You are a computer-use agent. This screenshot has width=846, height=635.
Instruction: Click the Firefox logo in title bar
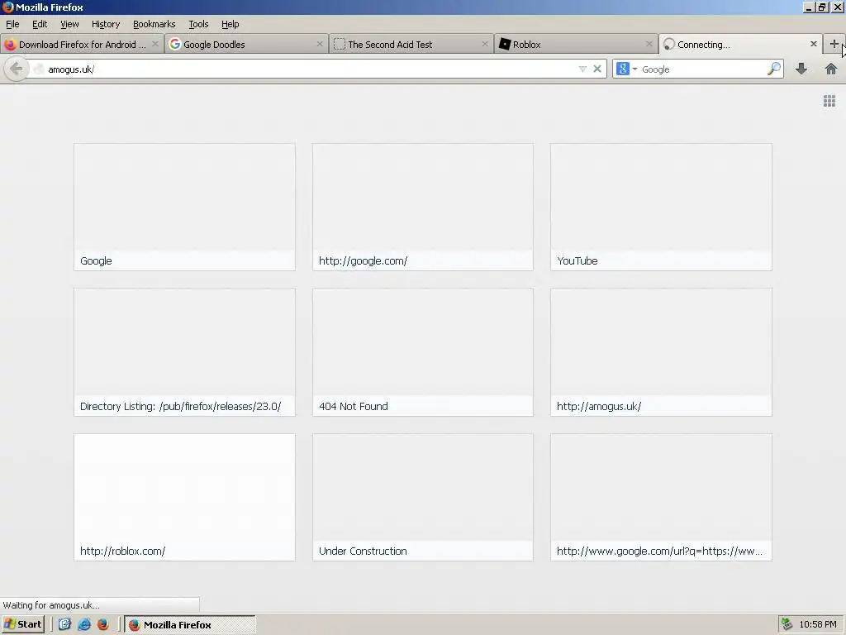click(7, 7)
